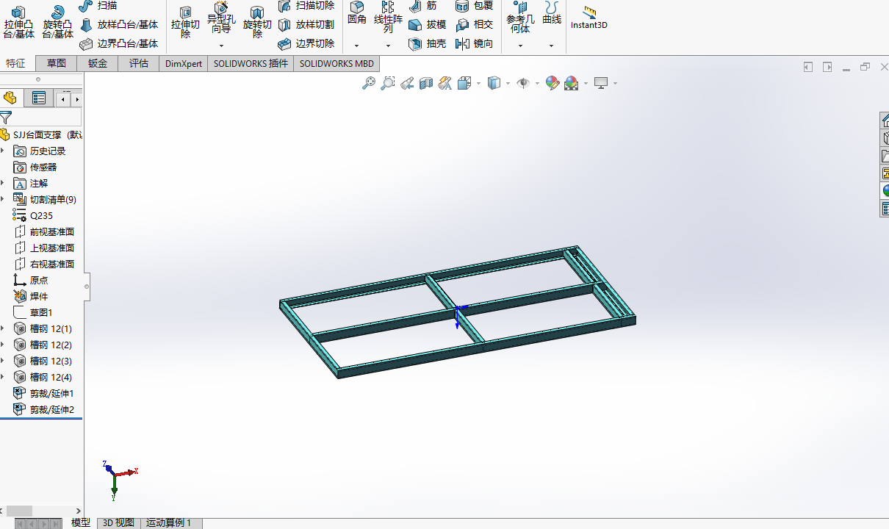
Task: Choose the 扫描 sweep boss tool
Action: point(98,6)
